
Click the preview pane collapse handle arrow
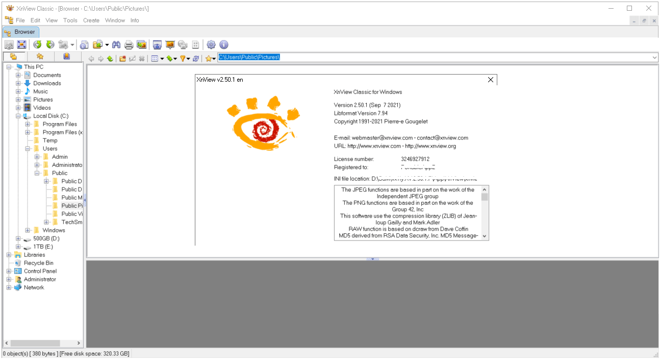(372, 259)
